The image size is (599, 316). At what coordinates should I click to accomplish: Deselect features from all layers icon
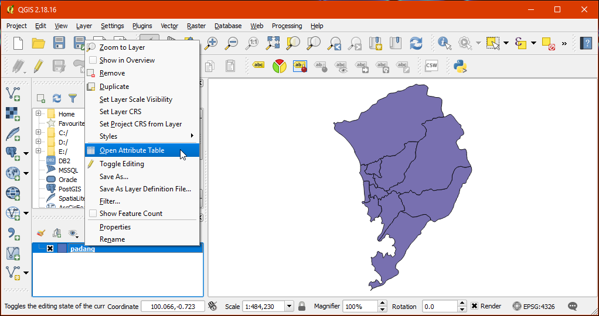pos(549,43)
